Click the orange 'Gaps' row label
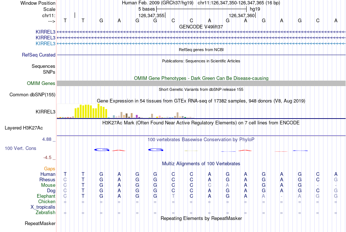Screen dimensions: 346x232 pos(50,169)
